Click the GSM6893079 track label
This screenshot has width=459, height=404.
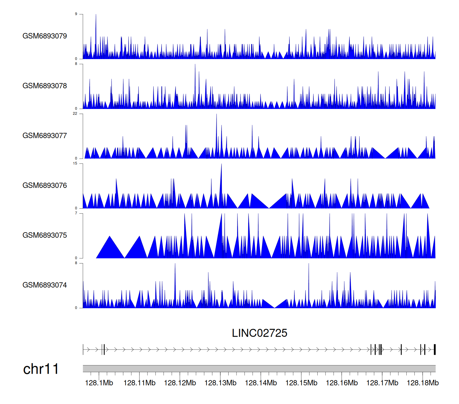[x=45, y=36]
